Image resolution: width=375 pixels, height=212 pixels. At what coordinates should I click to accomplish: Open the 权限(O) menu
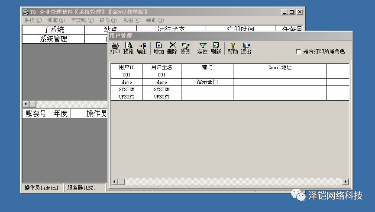pos(108,20)
